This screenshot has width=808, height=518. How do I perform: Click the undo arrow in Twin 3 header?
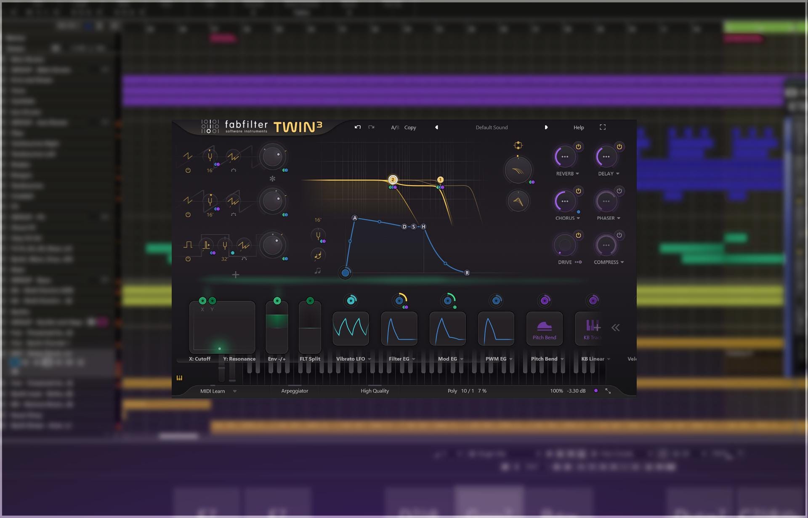pyautogui.click(x=357, y=127)
